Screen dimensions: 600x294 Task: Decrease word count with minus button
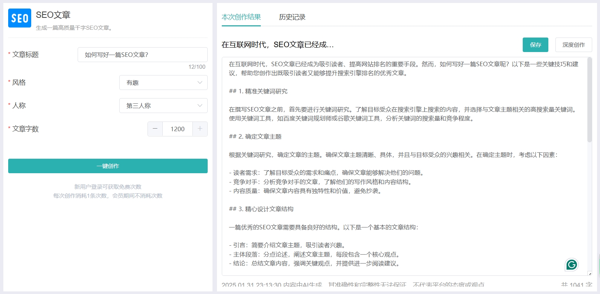(x=155, y=129)
